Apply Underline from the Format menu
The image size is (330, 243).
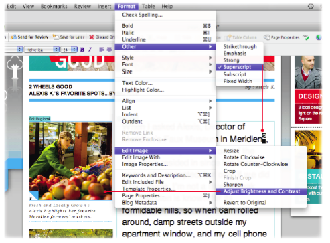click(165, 39)
